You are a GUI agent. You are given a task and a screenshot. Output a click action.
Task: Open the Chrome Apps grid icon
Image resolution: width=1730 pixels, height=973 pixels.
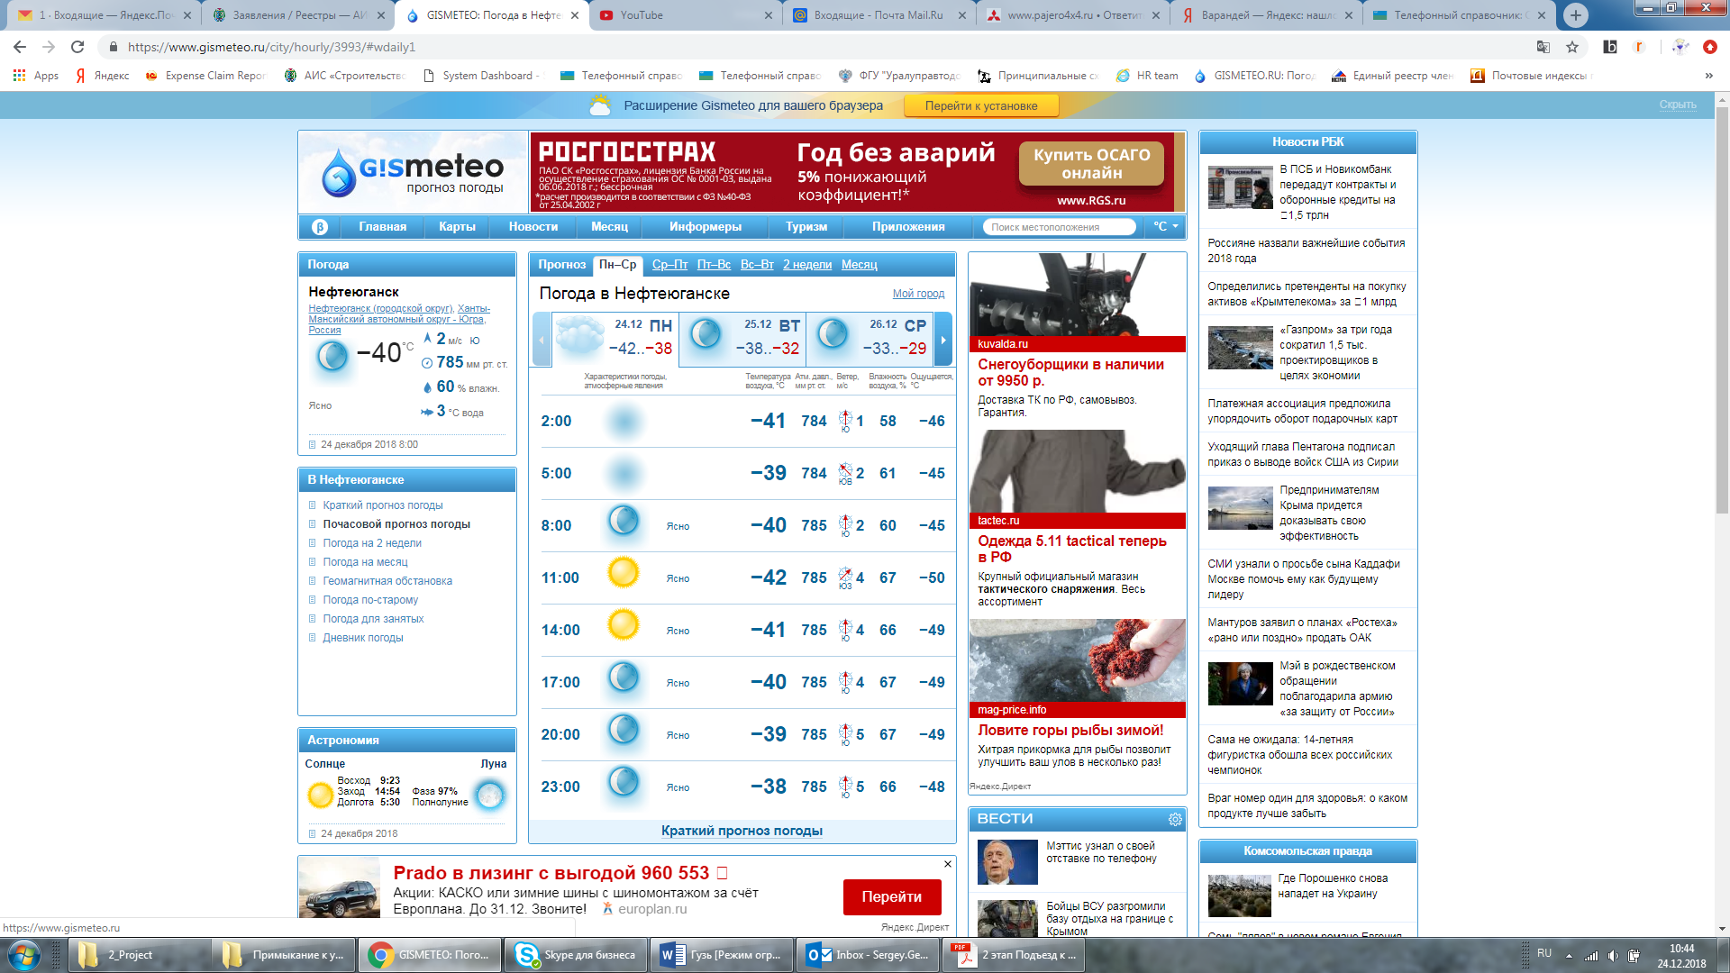pos(19,76)
